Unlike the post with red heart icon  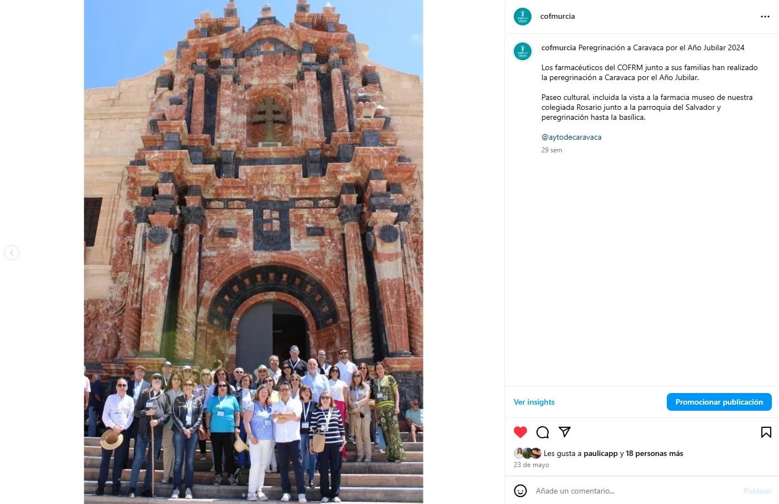[520, 432]
